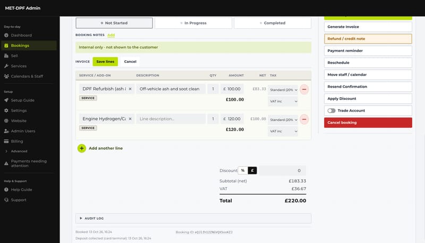425x243 pixels.
Task: Click the MET-DPF Admin title
Action: (x=23, y=8)
